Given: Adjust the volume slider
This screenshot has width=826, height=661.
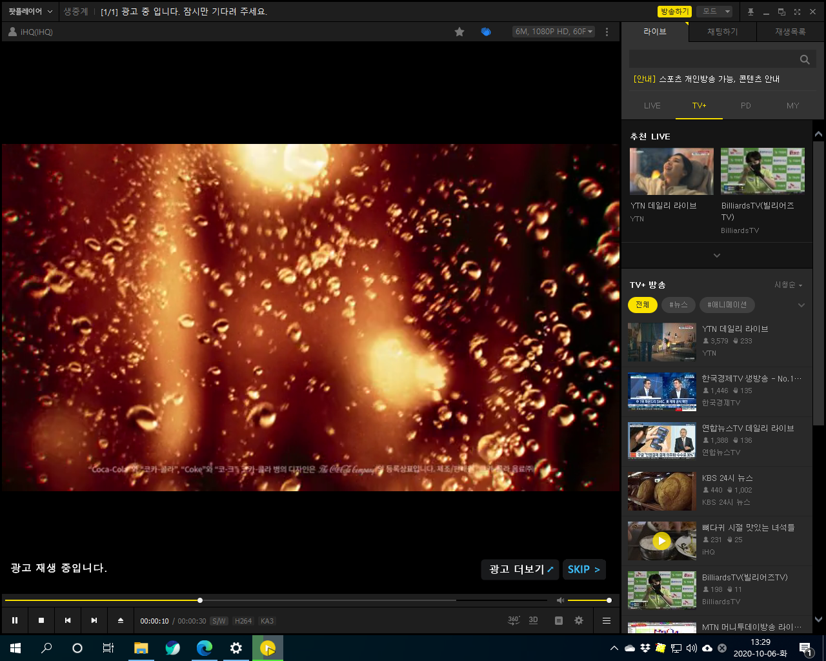Looking at the screenshot, I should tap(589, 600).
